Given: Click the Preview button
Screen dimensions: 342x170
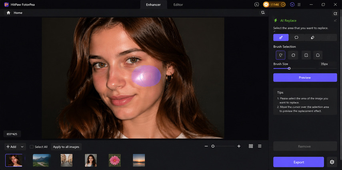Looking at the screenshot, I should (x=305, y=78).
